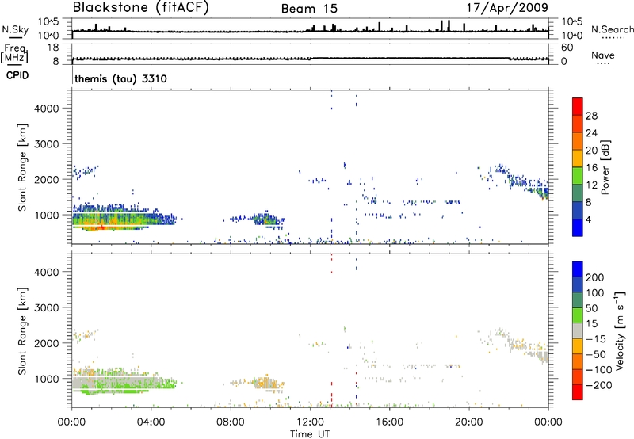Click the "N.Search" legend label
Image resolution: width=634 pixels, height=439 pixels.
click(612, 29)
